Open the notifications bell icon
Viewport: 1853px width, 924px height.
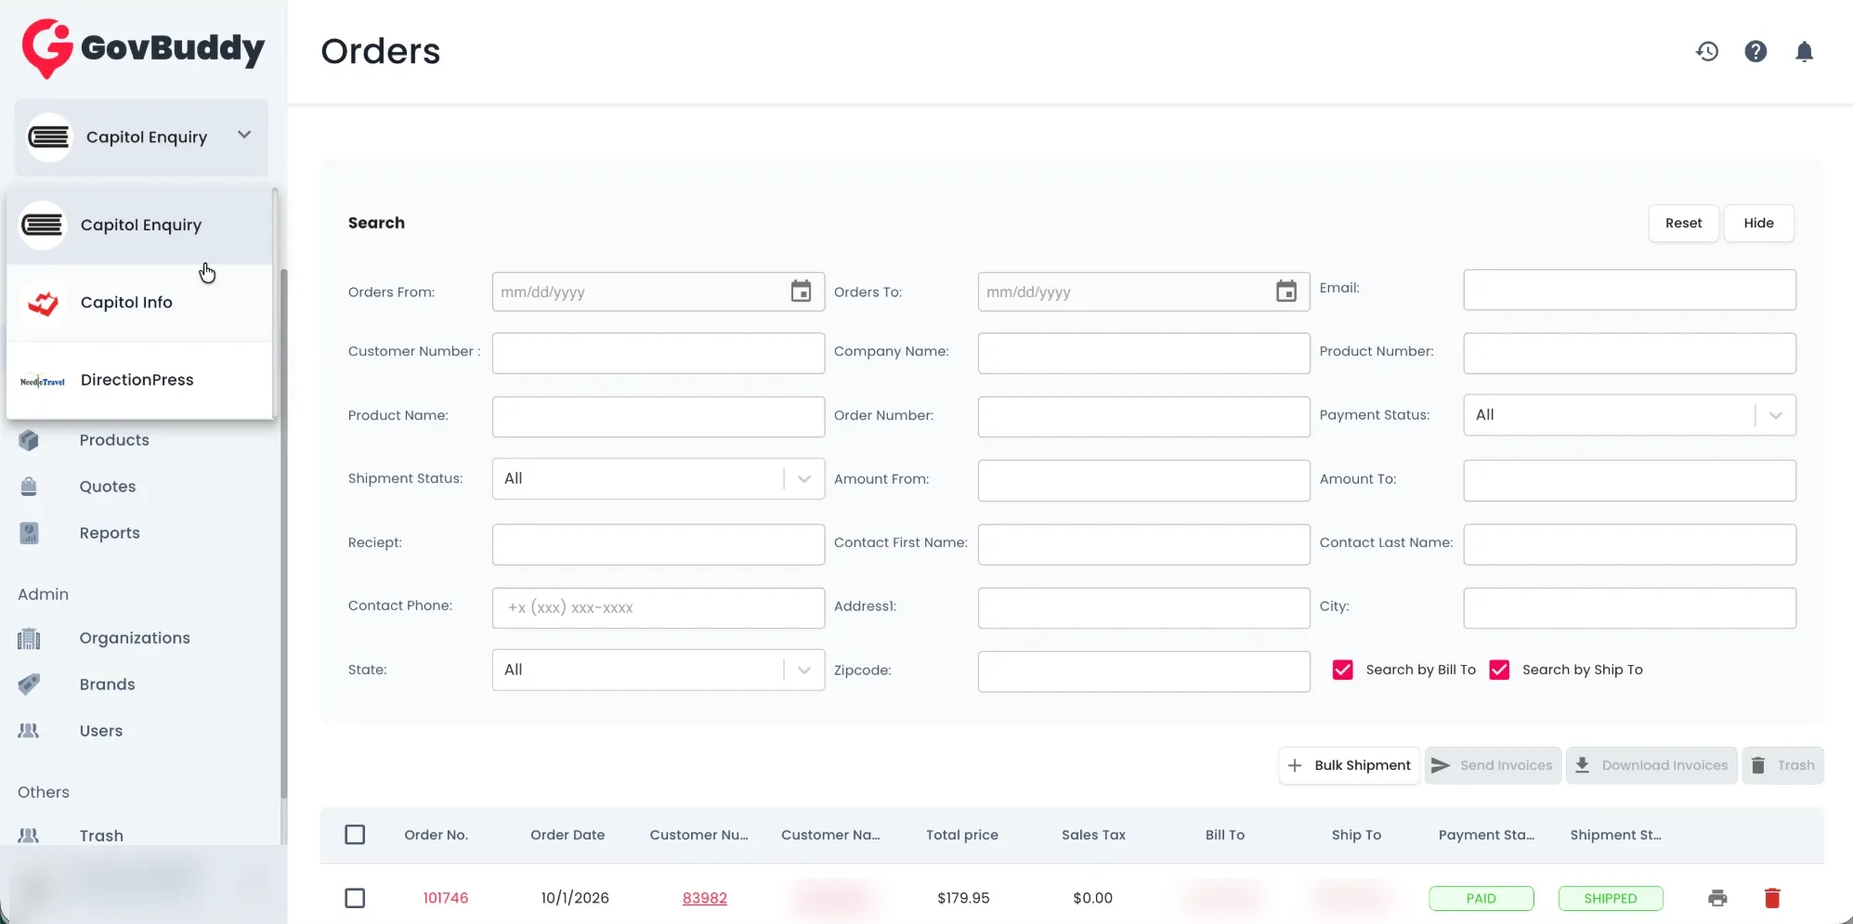1804,51
